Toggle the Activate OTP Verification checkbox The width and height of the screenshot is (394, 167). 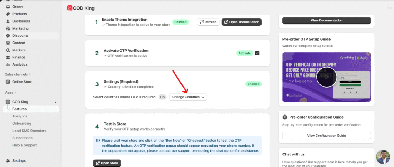pos(257,53)
